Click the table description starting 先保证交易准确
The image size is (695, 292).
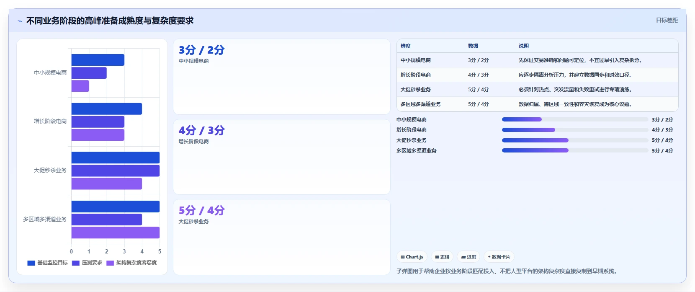click(x=580, y=60)
